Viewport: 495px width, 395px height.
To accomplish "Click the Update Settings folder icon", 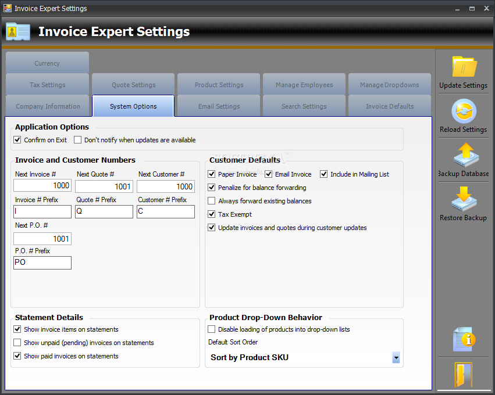I will 464,67.
